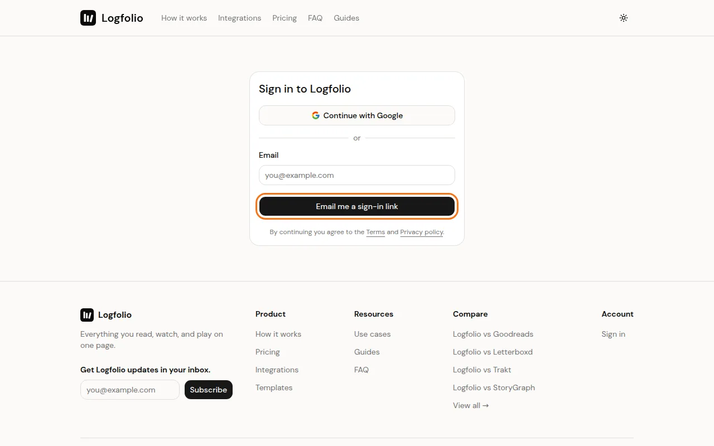Open Pricing in top navigation

(x=284, y=18)
